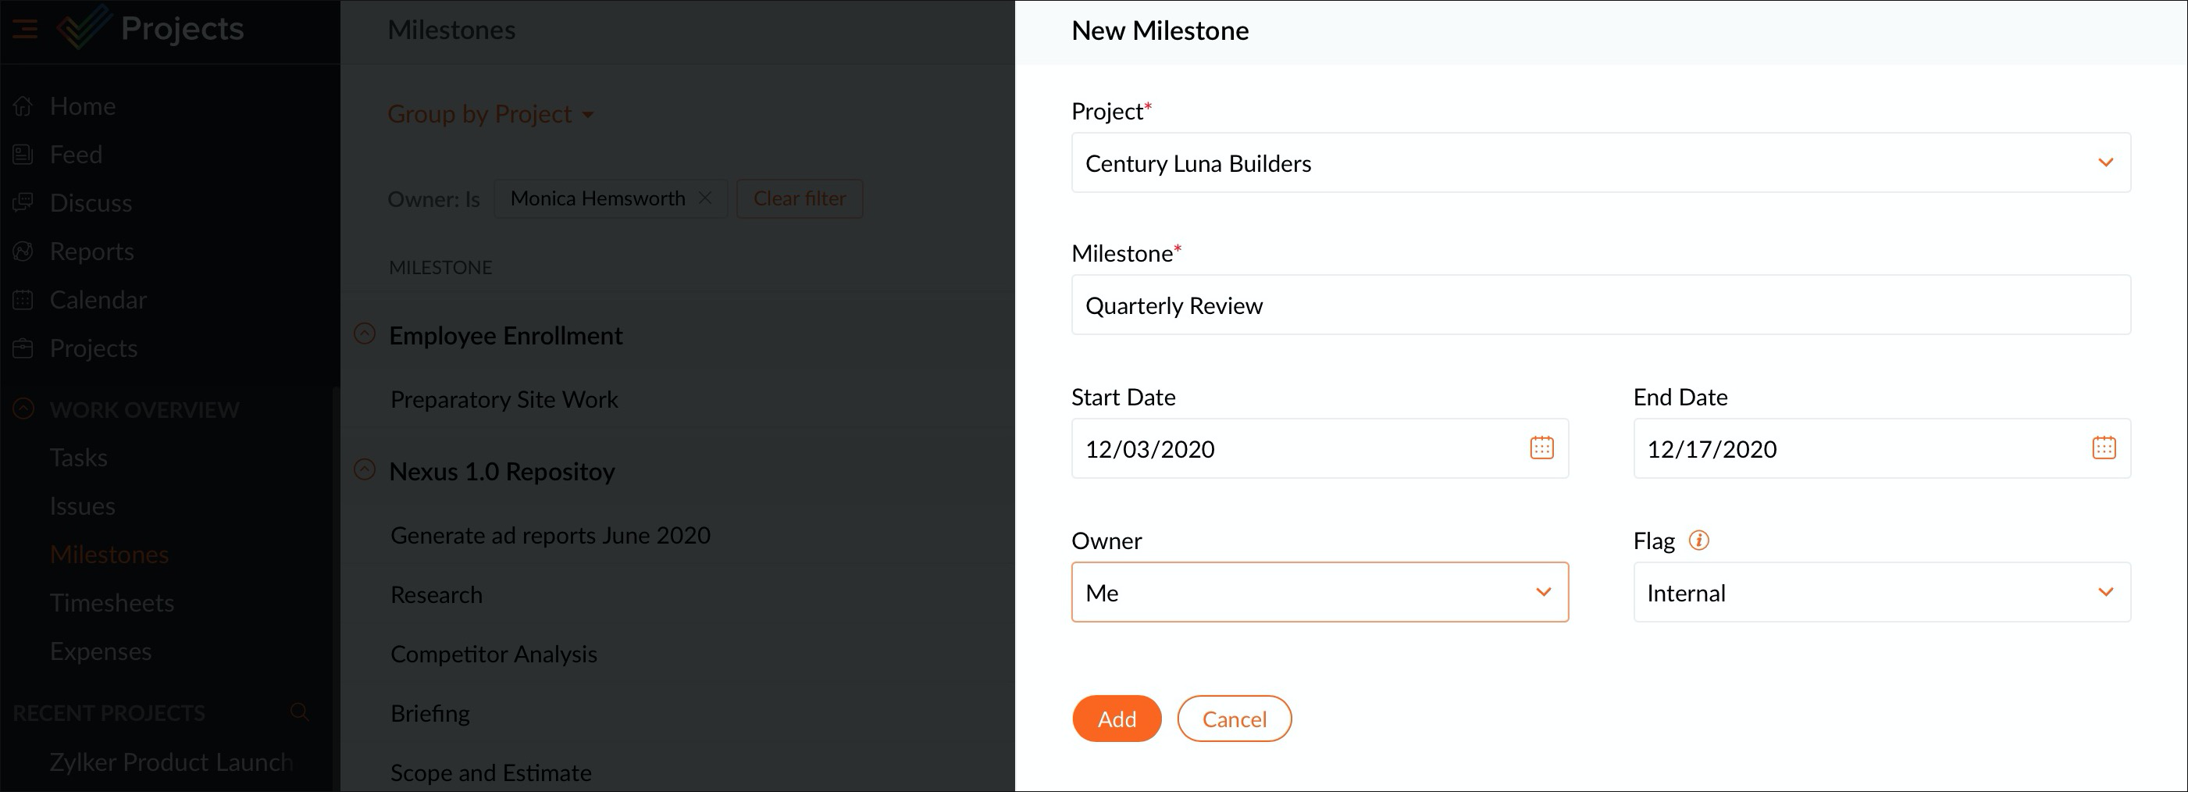Click the Projects app logo
The height and width of the screenshot is (792, 2188).
(x=84, y=28)
